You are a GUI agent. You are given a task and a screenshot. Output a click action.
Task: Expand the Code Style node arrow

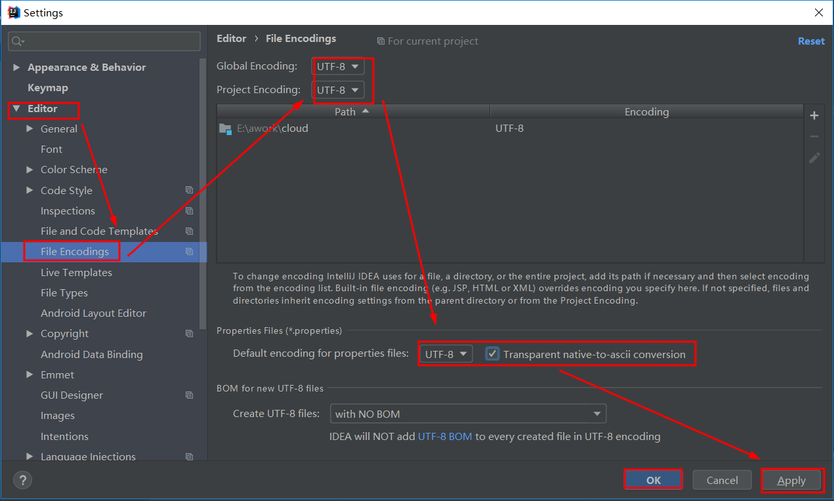[30, 190]
